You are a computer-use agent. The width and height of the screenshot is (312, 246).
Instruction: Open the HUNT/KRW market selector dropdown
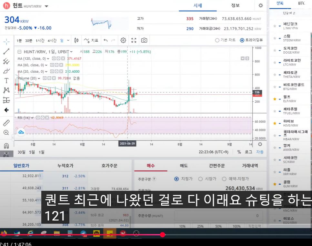click(x=46, y=6)
